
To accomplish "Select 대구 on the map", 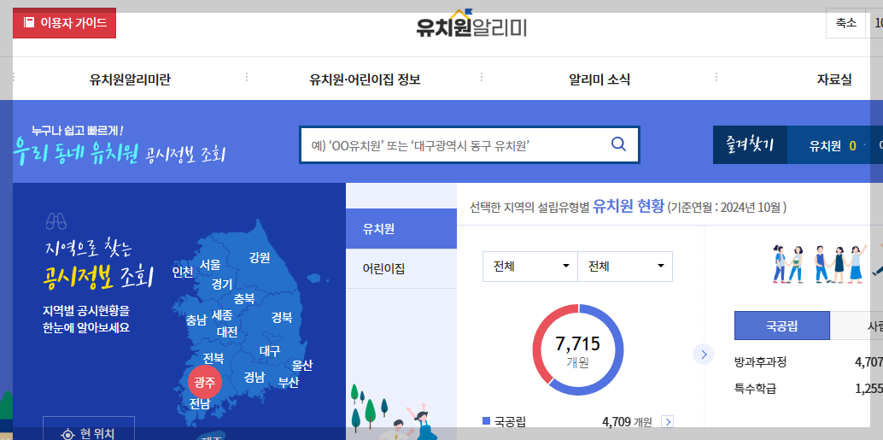I will pos(270,351).
